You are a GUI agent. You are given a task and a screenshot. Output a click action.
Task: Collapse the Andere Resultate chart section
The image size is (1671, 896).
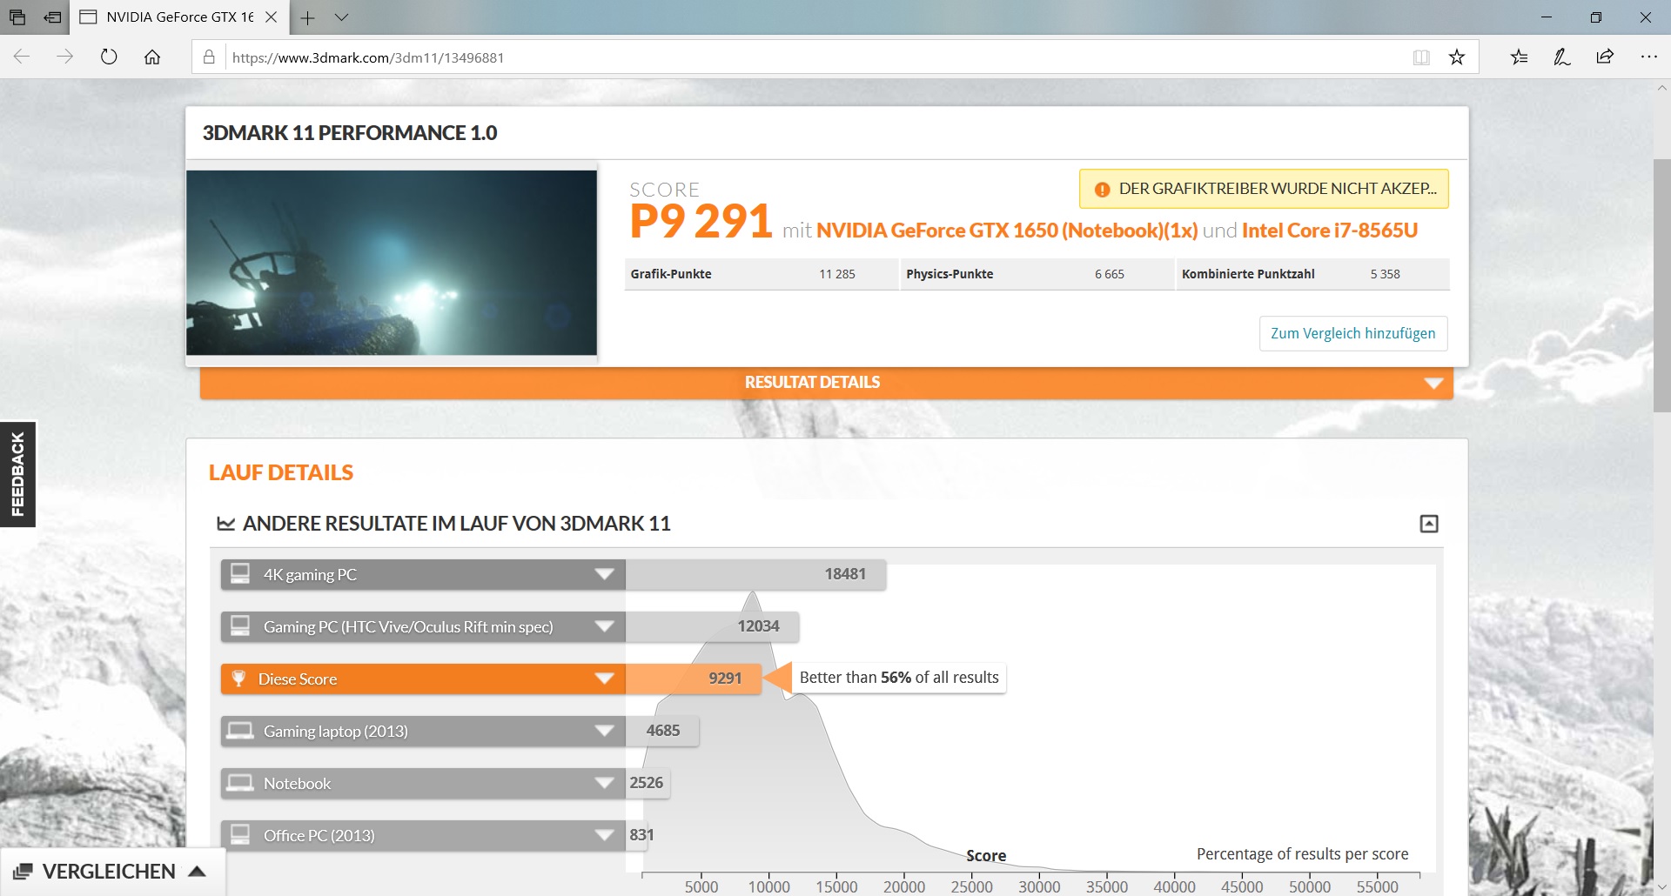[x=1429, y=524]
